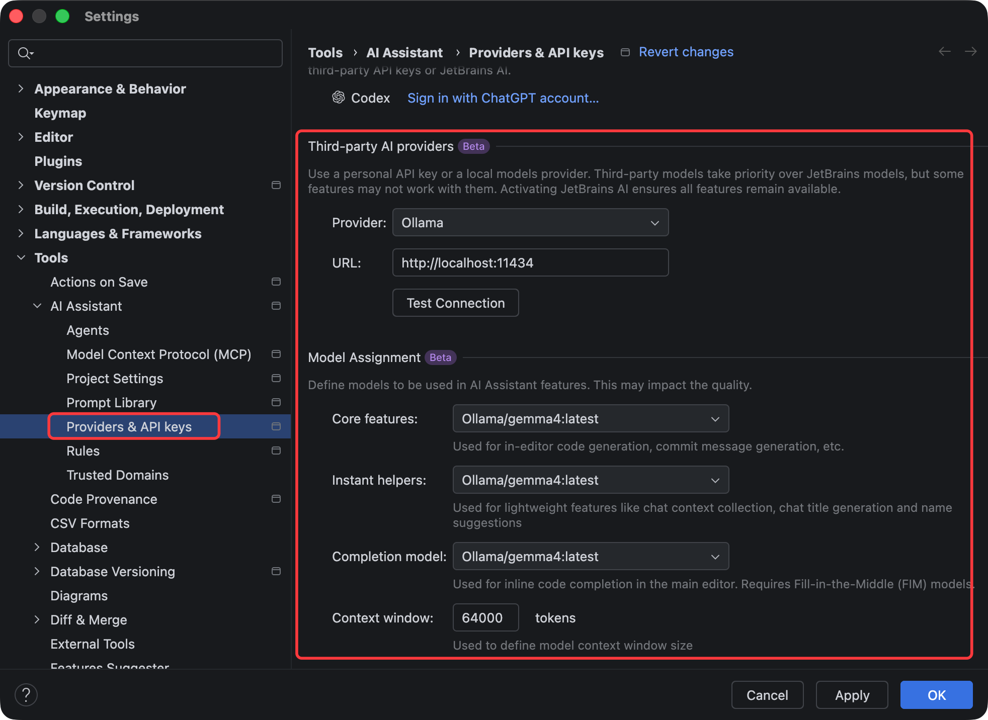
Task: Click the forward navigation arrow
Action: point(970,51)
